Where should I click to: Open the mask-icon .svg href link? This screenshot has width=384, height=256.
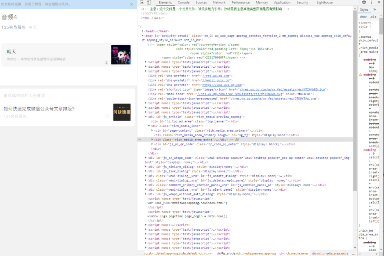240,94
